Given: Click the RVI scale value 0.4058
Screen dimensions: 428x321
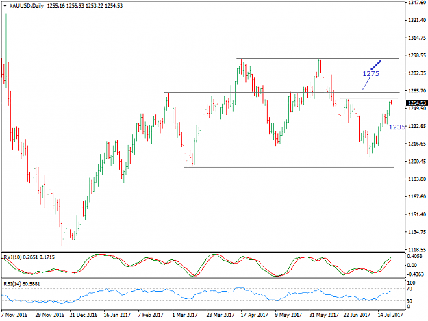Looking at the screenshot, I should [x=414, y=257].
